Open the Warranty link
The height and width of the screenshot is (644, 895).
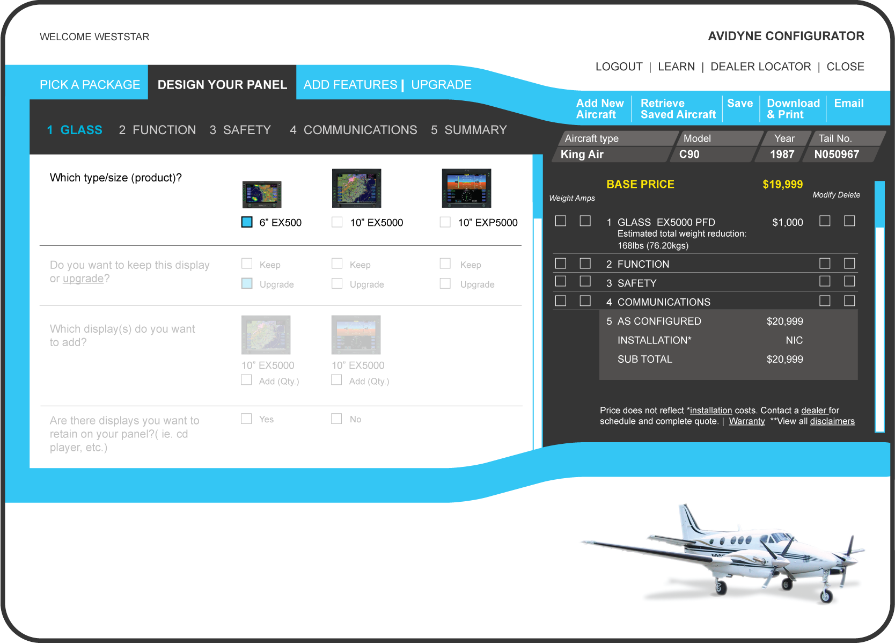pyautogui.click(x=746, y=421)
